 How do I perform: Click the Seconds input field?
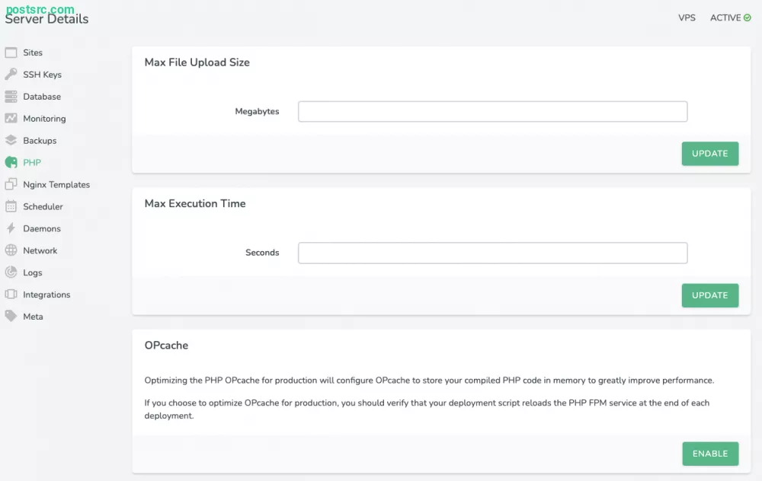(x=492, y=253)
